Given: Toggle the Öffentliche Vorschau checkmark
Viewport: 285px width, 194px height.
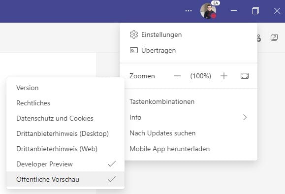Looking at the screenshot, I should pyautogui.click(x=112, y=179).
